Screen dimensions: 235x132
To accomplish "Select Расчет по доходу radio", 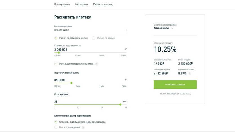I will pyautogui.click(x=93, y=38).
